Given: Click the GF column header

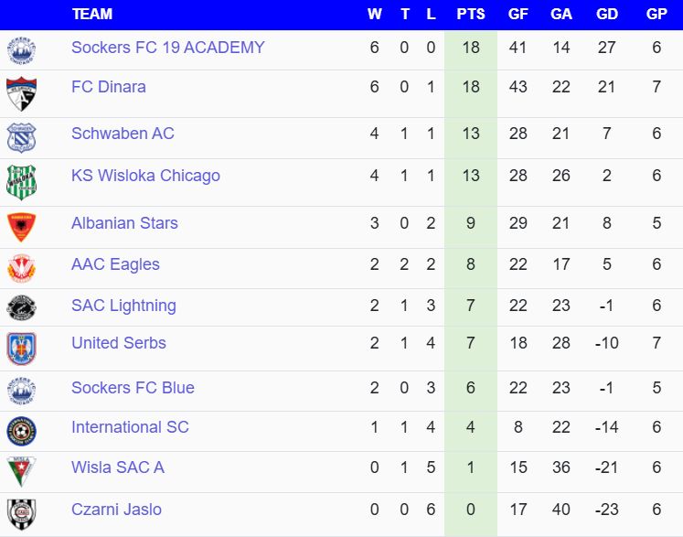Looking at the screenshot, I should 518,14.
